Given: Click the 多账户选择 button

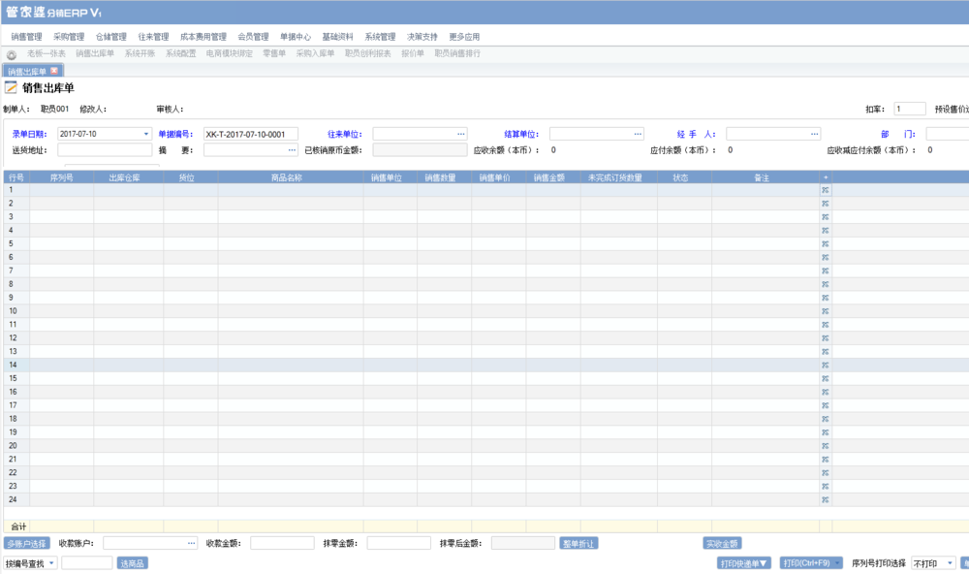Looking at the screenshot, I should (26, 543).
